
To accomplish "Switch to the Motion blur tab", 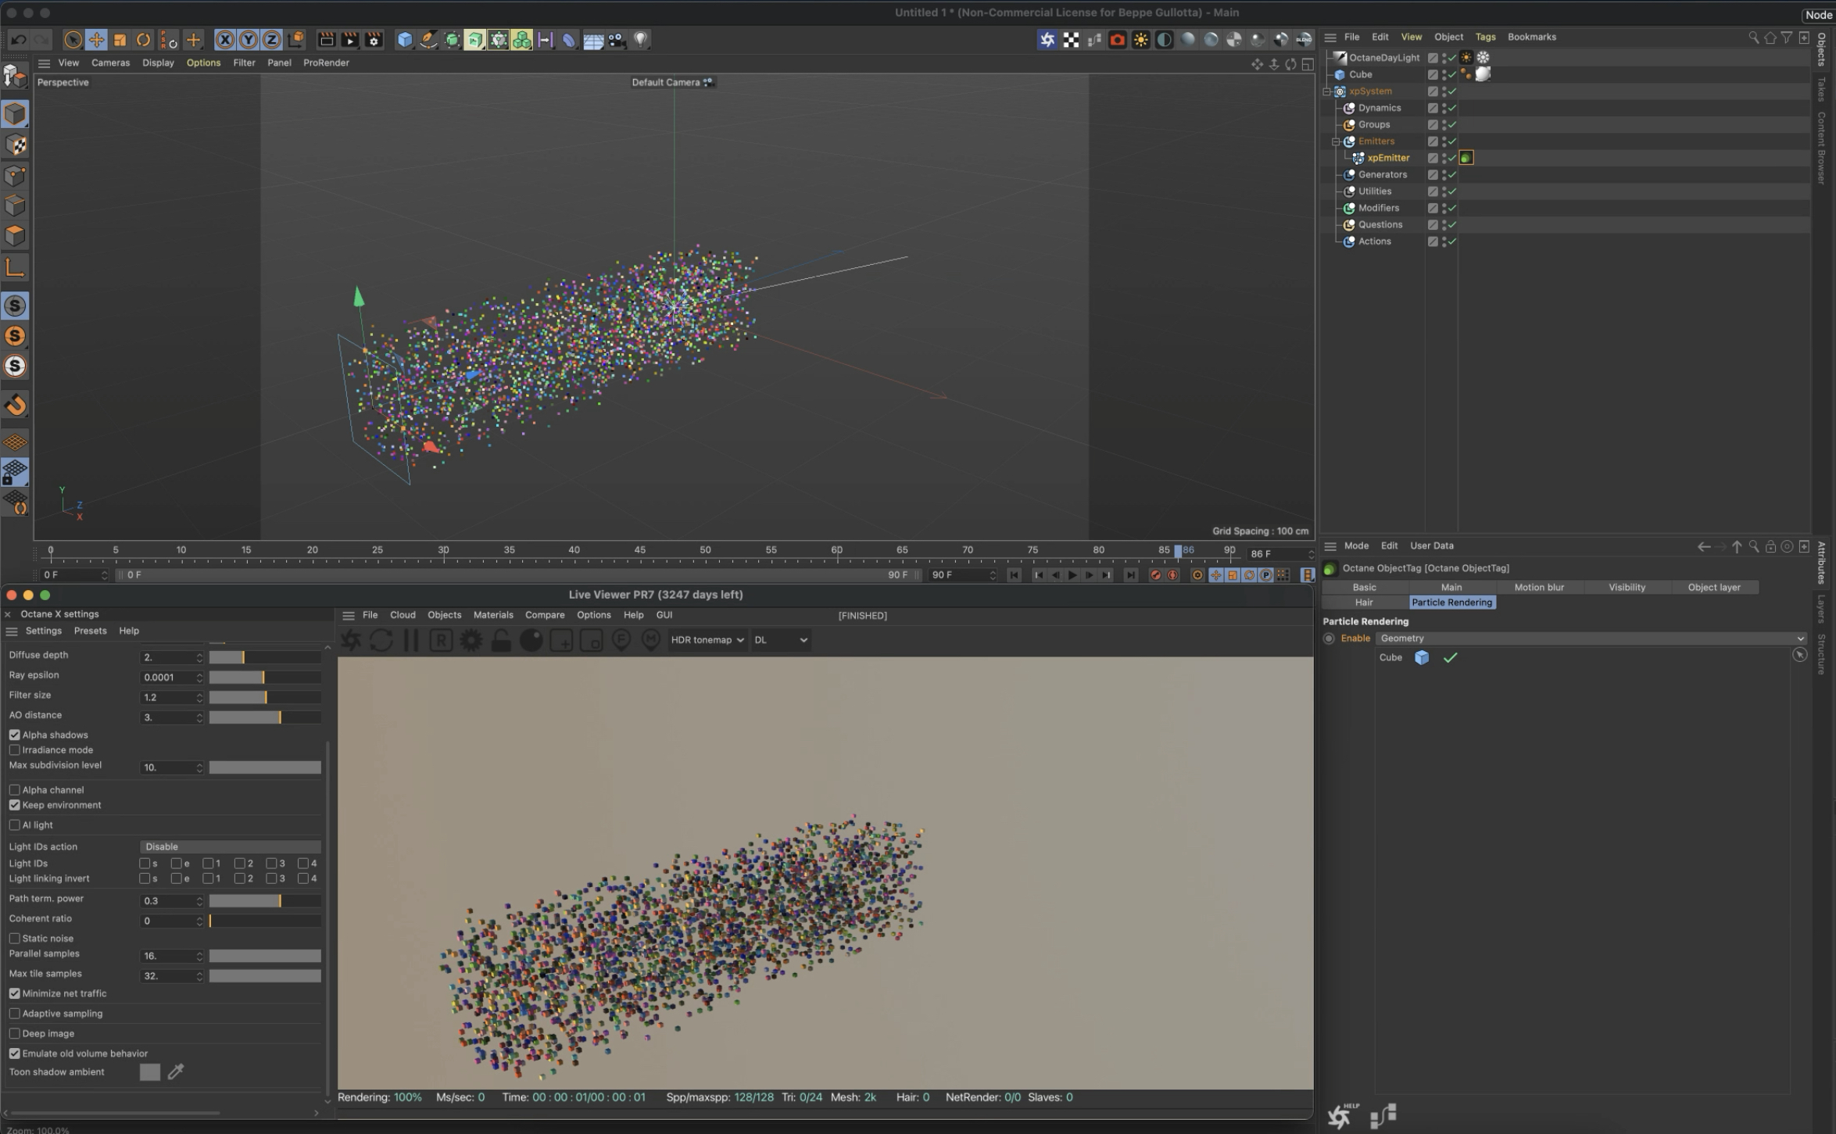I will (1538, 587).
